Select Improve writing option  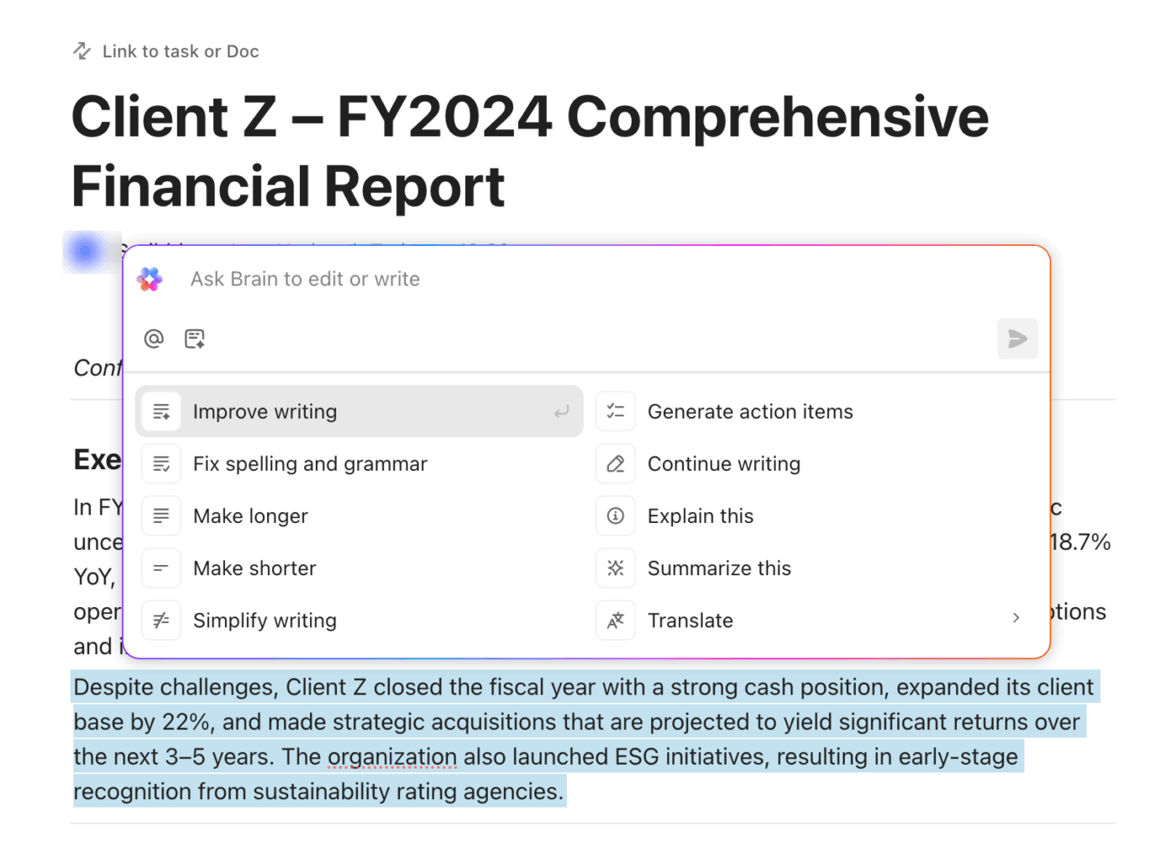click(359, 411)
